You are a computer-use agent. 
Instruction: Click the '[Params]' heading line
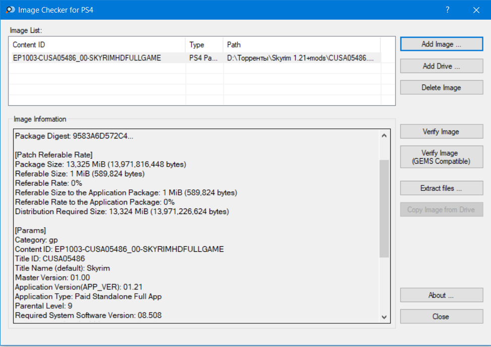click(x=30, y=230)
